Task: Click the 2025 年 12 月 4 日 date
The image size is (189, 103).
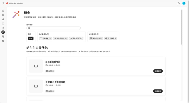Action: point(54,65)
